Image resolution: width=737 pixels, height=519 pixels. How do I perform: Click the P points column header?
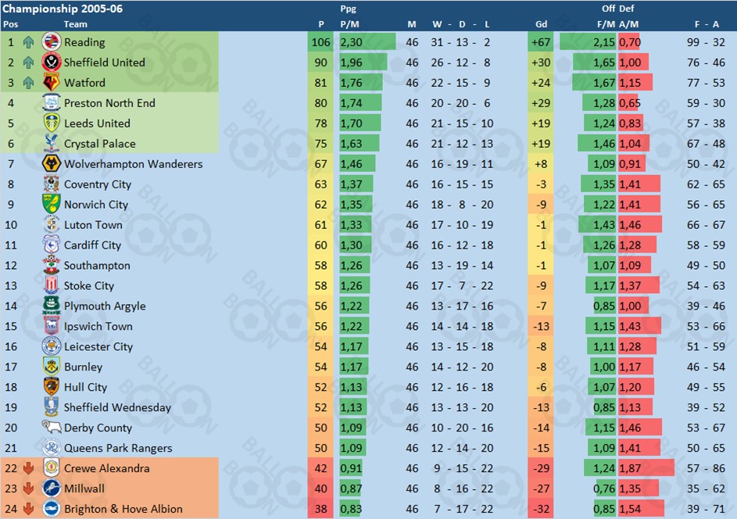321,24
